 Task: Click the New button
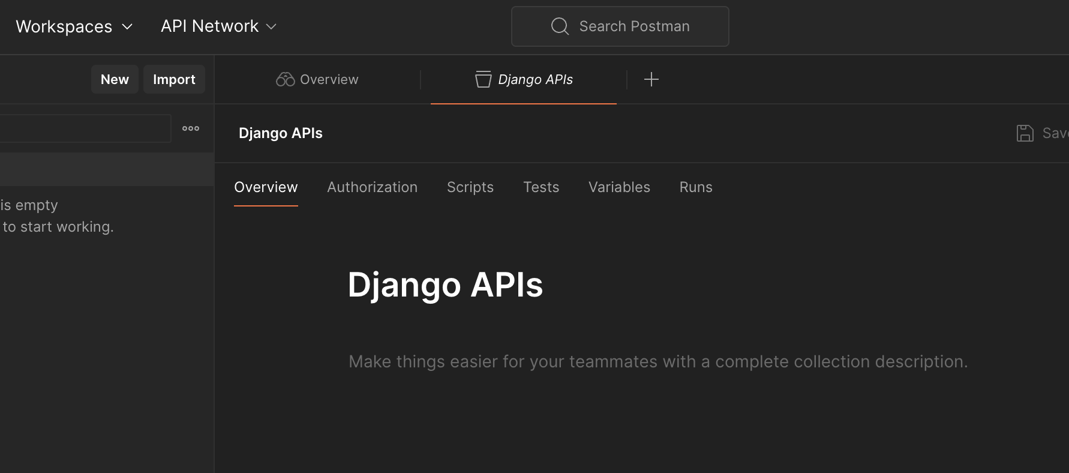[x=115, y=79]
